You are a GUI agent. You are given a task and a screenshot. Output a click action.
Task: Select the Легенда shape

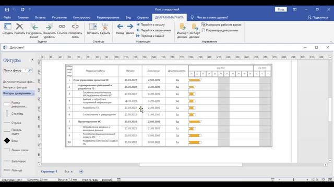coord(7,170)
